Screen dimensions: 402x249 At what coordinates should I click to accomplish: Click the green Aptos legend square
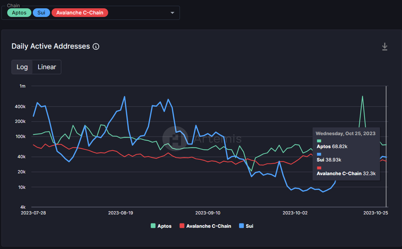point(153,226)
